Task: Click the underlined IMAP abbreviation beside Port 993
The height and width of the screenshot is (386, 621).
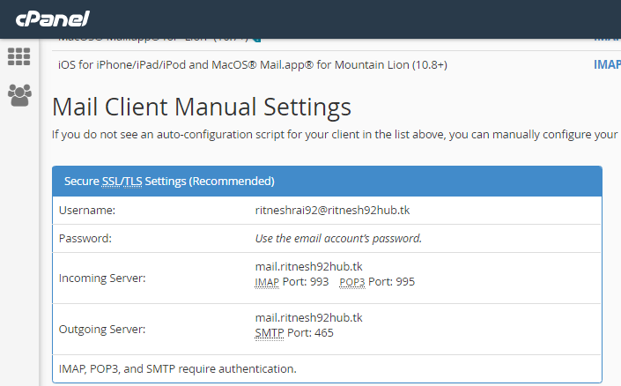Action: (268, 282)
